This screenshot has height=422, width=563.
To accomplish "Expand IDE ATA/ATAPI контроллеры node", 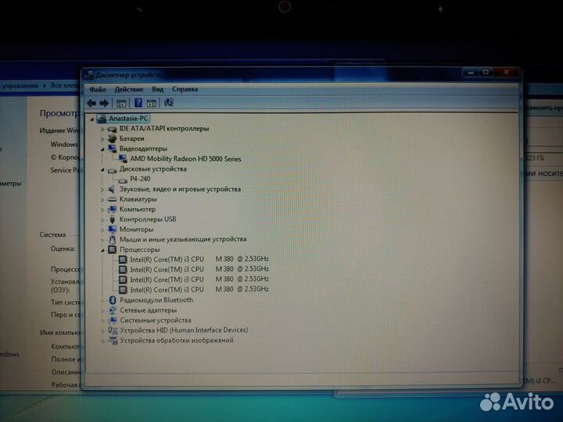I will click(102, 129).
